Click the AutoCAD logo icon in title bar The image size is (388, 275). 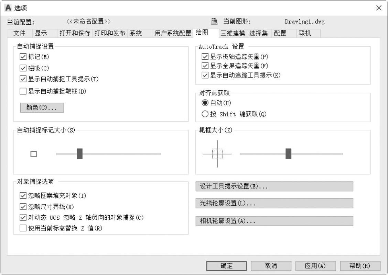8,8
